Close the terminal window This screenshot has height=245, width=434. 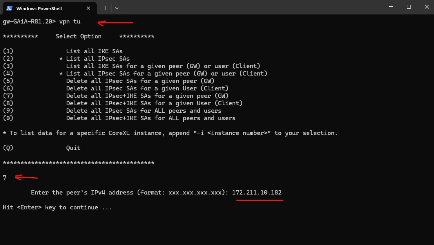(427, 7)
